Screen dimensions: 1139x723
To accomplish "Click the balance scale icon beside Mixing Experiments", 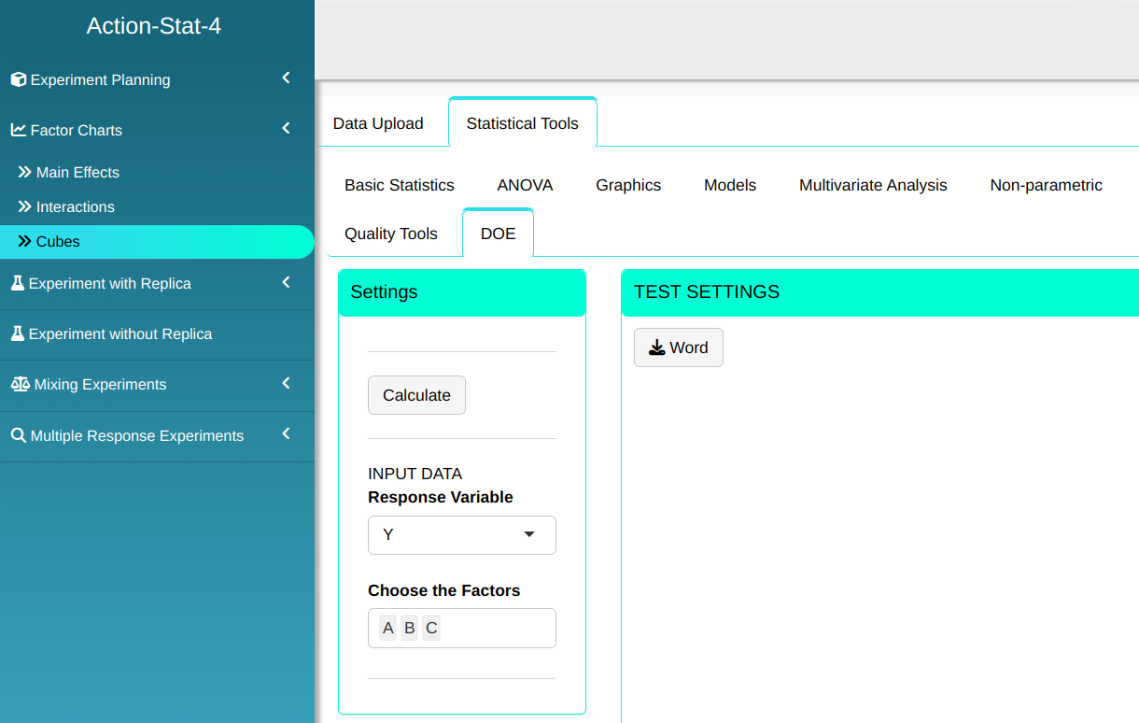I will point(19,384).
